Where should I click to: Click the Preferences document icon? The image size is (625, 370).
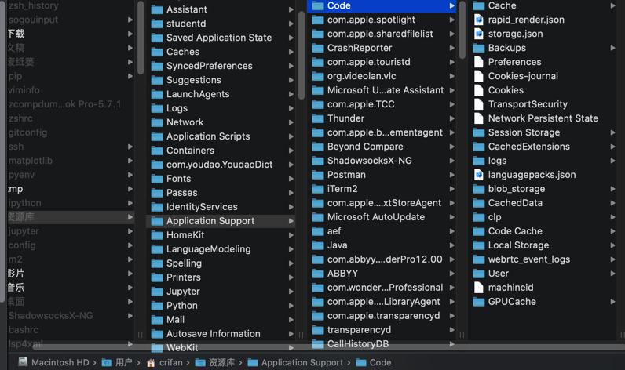click(479, 62)
